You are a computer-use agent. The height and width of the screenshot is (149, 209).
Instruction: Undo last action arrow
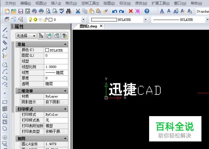(115, 11)
